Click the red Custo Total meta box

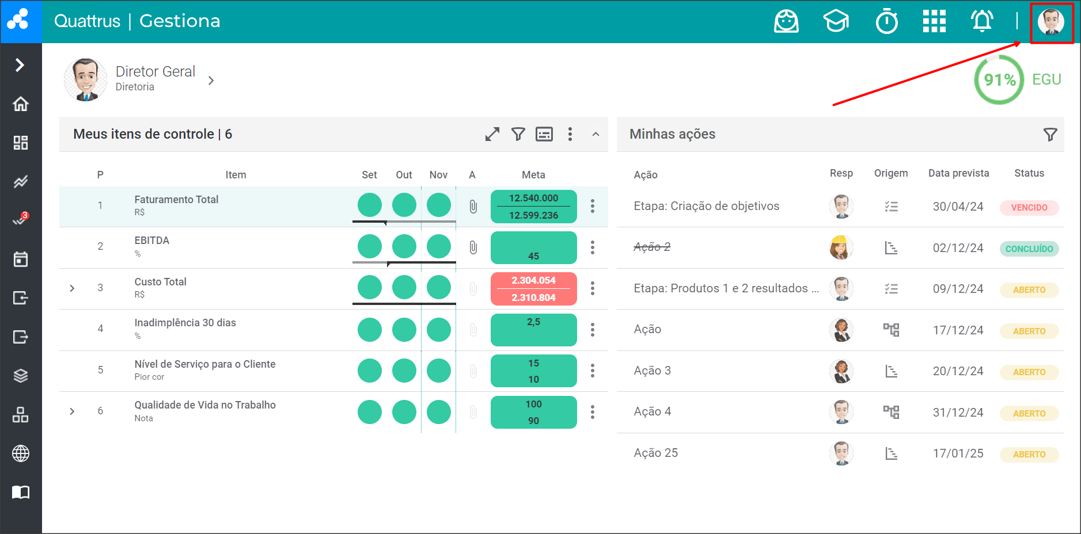533,289
